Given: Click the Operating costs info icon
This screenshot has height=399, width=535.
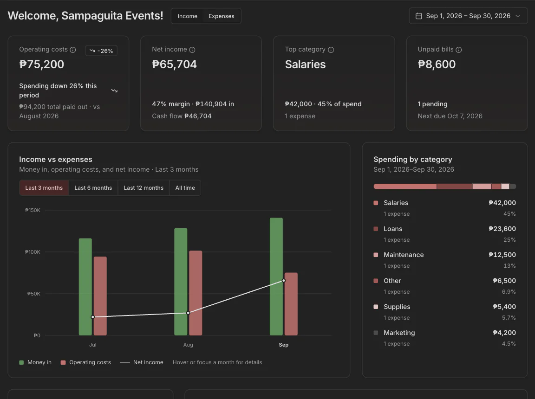Looking at the screenshot, I should point(72,50).
